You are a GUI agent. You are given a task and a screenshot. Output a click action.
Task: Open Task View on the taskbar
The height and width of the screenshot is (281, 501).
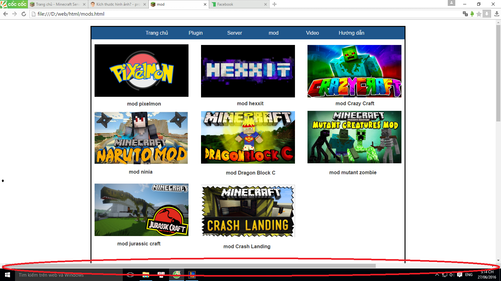coord(130,275)
